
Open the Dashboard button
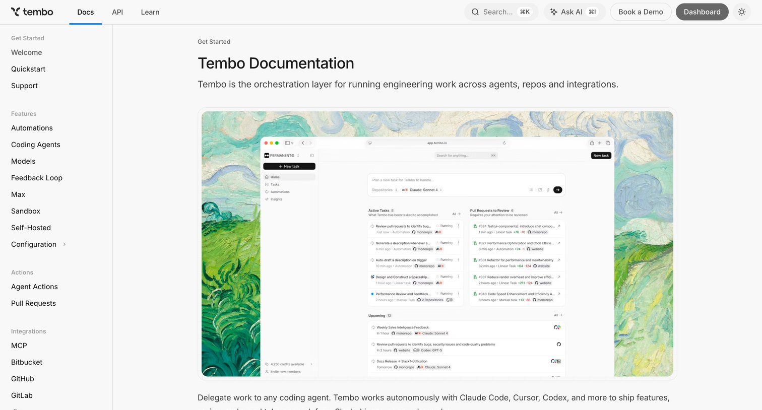[x=702, y=12]
